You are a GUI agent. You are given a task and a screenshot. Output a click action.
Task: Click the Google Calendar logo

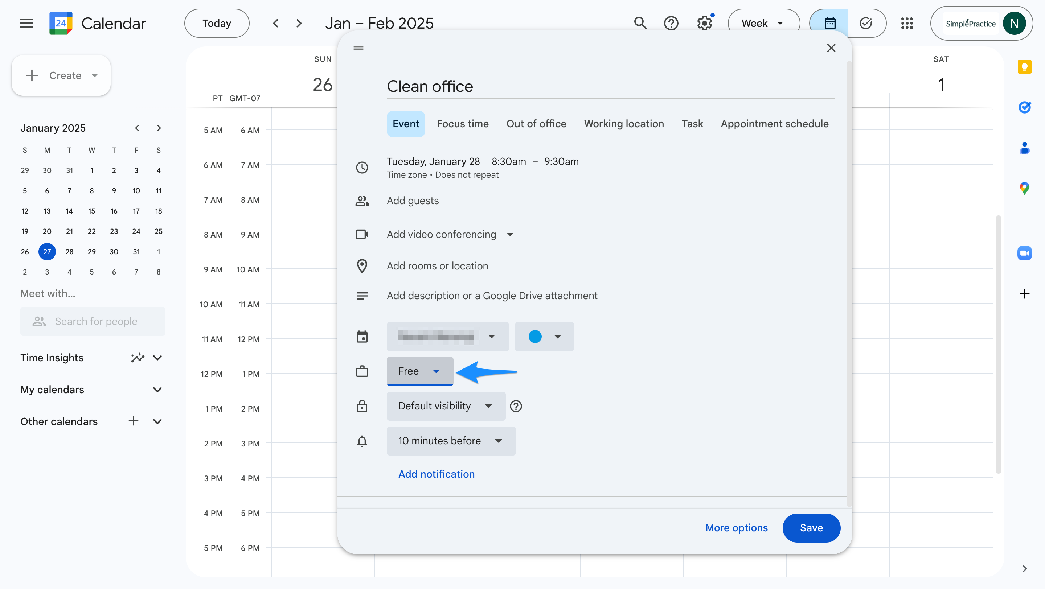[61, 23]
